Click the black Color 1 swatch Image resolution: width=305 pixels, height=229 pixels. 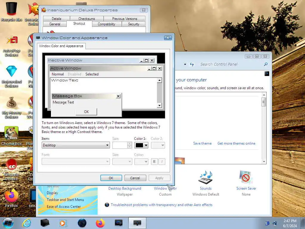pyautogui.click(x=139, y=145)
